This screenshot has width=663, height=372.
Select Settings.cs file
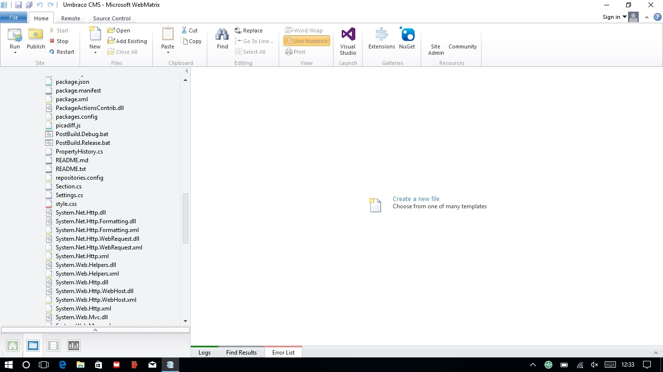(x=69, y=195)
